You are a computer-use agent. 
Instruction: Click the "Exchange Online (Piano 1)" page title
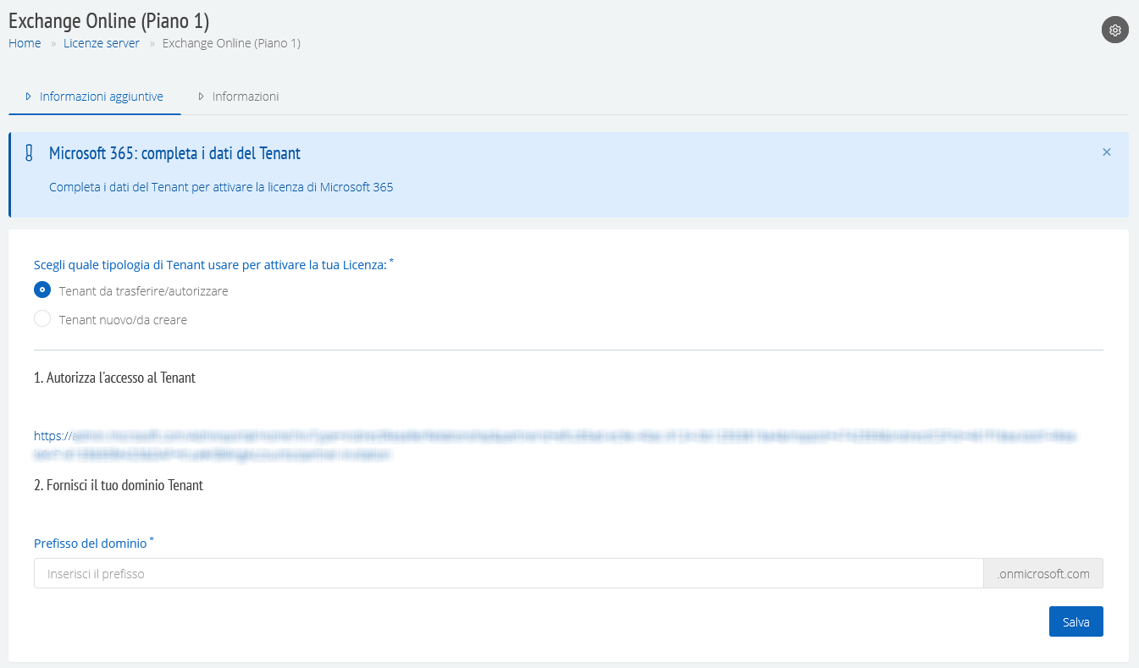coord(109,21)
